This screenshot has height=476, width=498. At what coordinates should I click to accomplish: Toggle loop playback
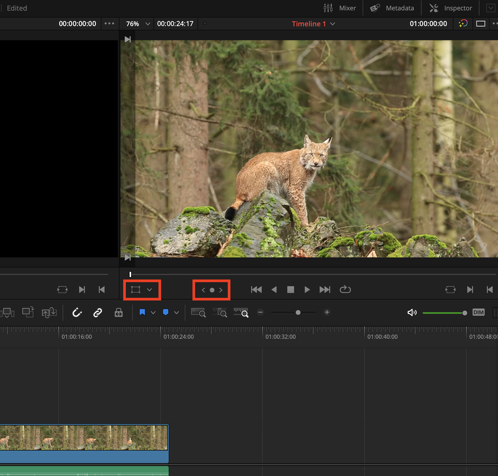(x=345, y=289)
